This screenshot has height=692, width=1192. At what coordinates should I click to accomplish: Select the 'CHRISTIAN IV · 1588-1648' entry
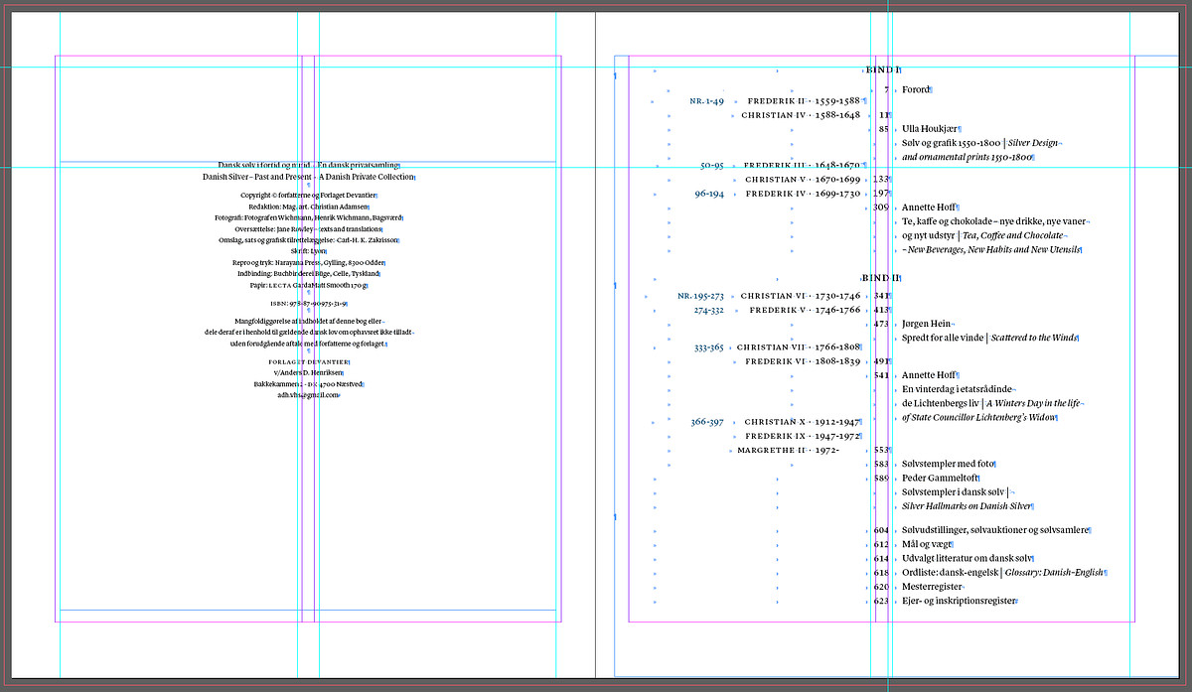click(x=800, y=115)
